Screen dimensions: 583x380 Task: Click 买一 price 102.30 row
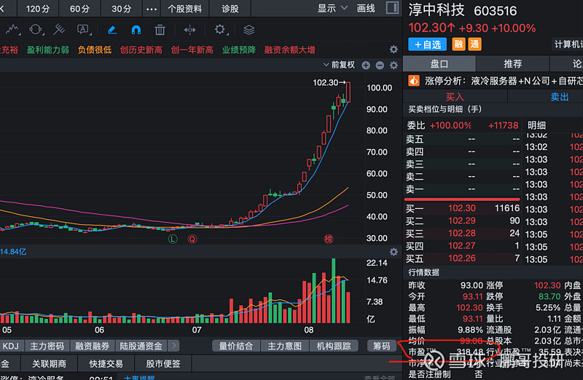pos(462,208)
